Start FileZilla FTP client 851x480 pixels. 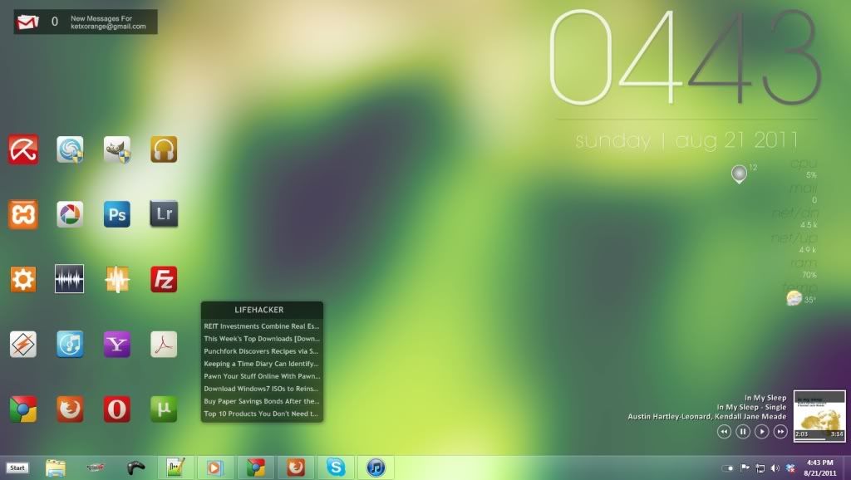coord(164,278)
